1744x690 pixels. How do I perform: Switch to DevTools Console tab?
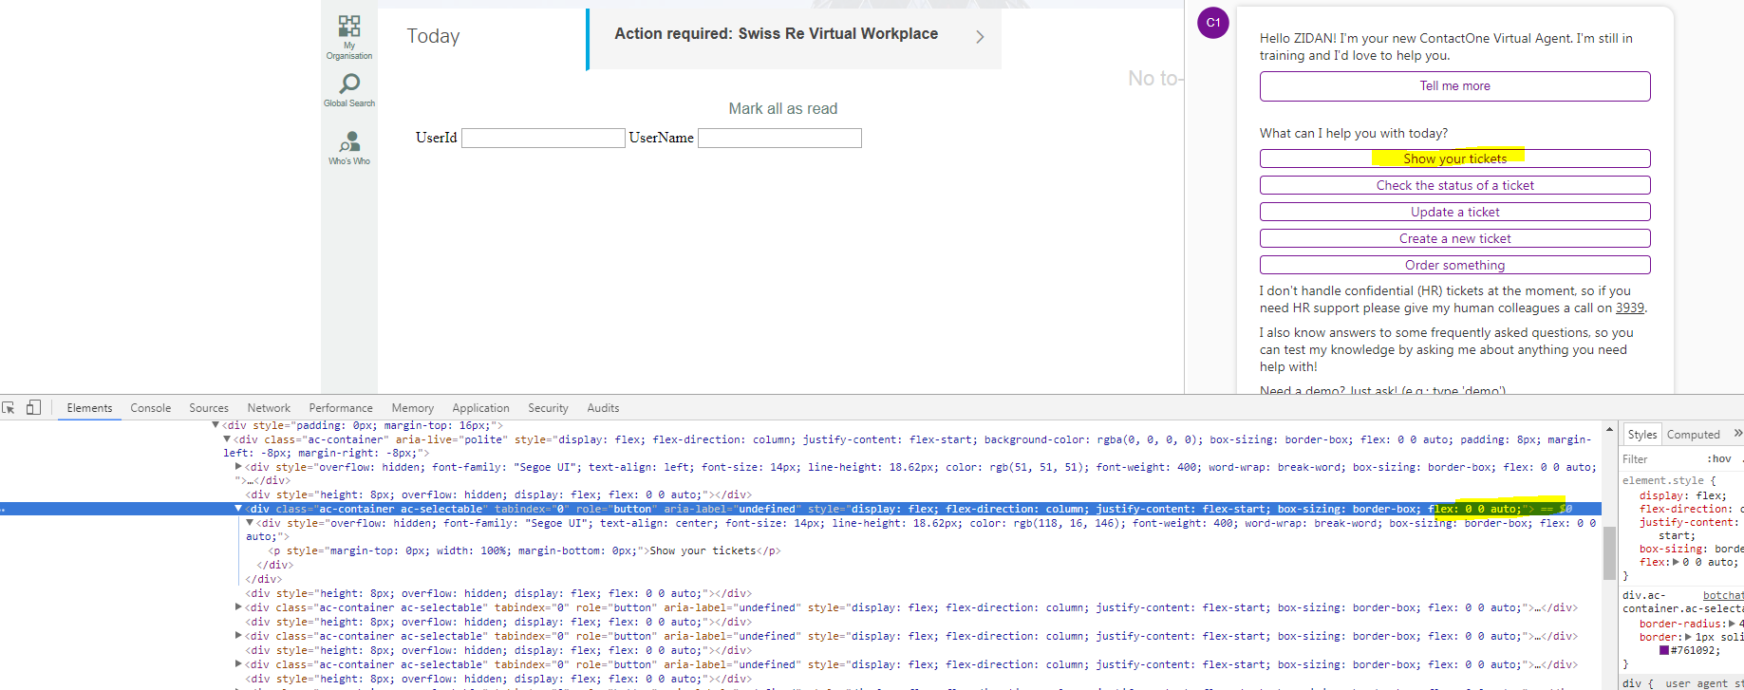151,408
